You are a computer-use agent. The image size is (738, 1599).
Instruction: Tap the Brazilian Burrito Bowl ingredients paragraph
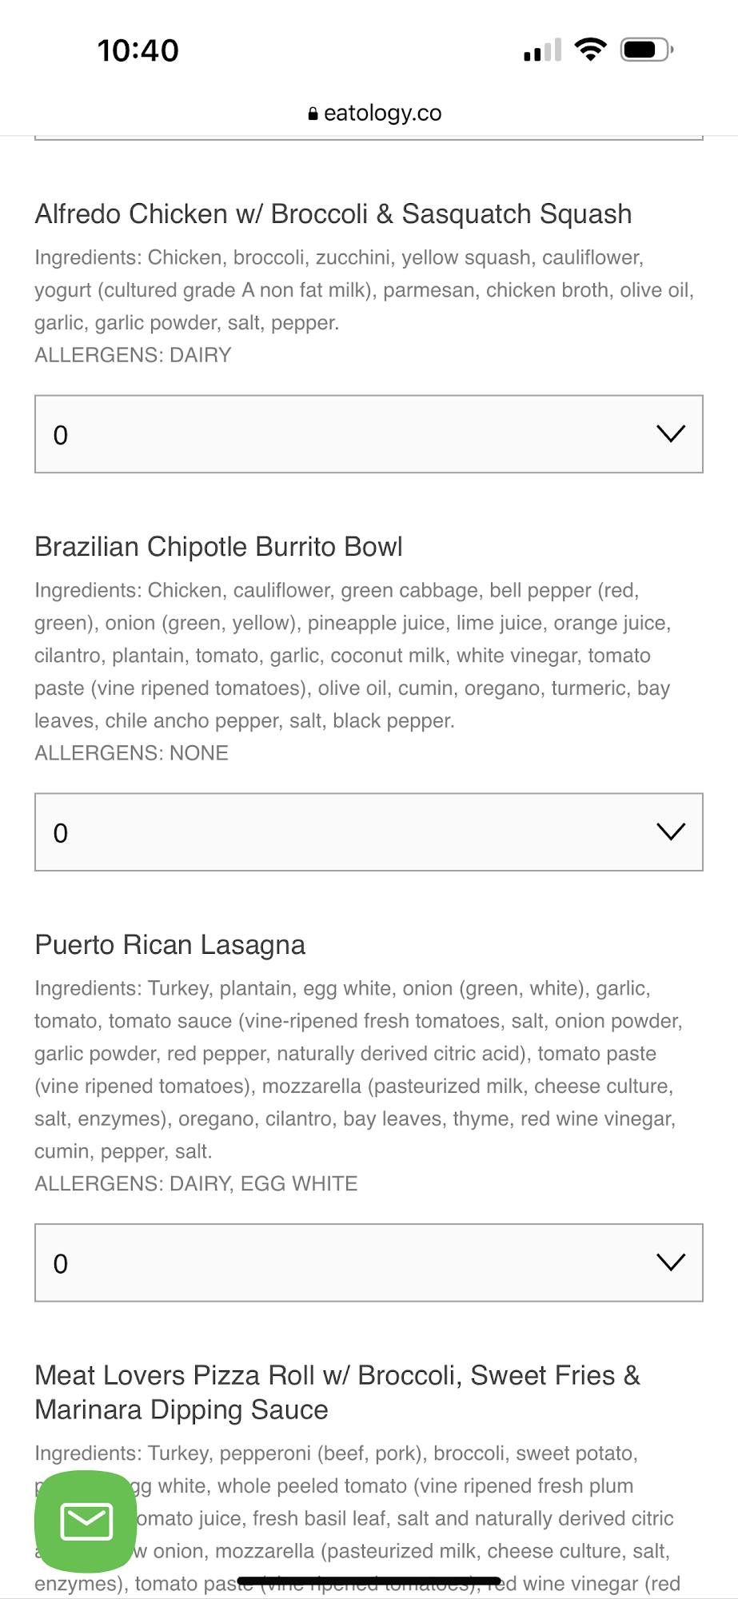(352, 656)
